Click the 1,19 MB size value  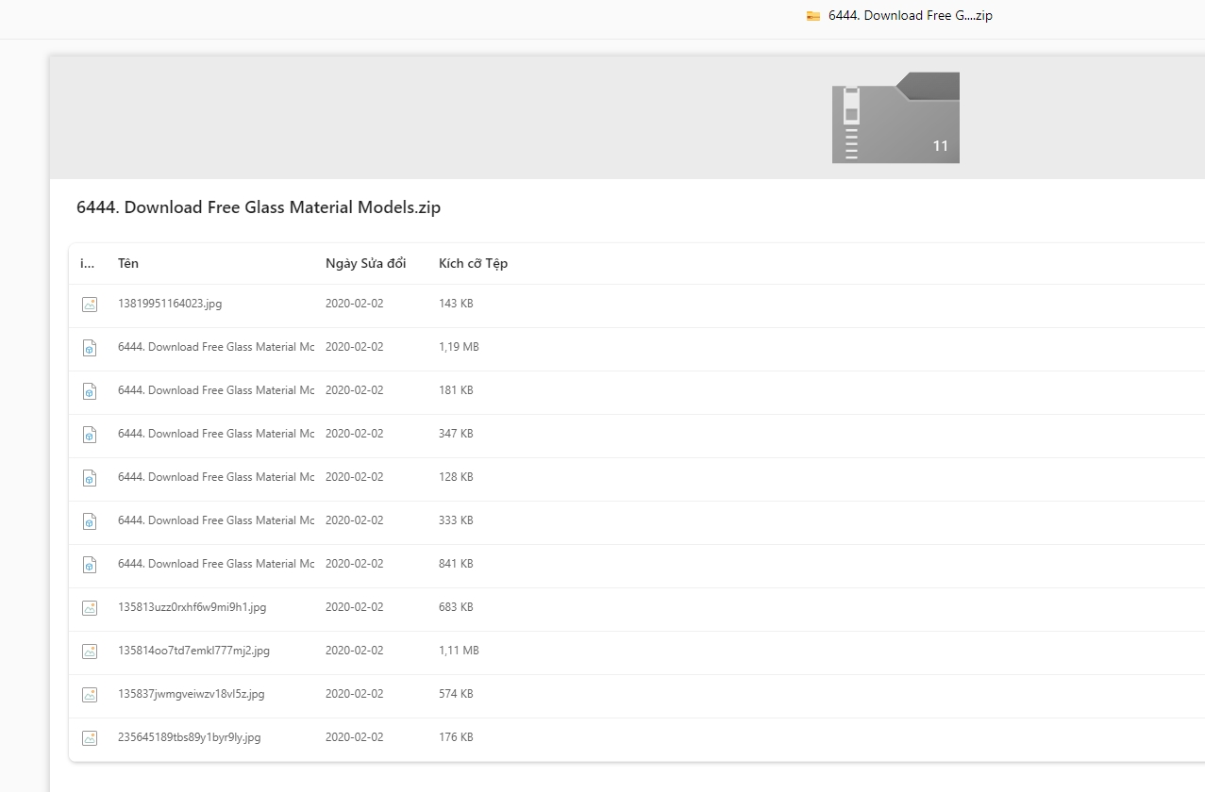click(x=459, y=347)
